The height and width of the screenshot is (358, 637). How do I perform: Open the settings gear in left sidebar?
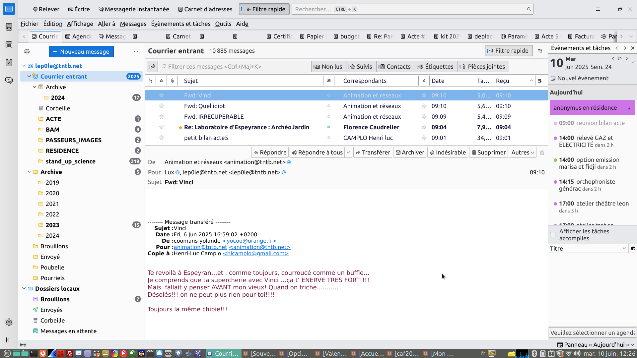[x=9, y=322]
